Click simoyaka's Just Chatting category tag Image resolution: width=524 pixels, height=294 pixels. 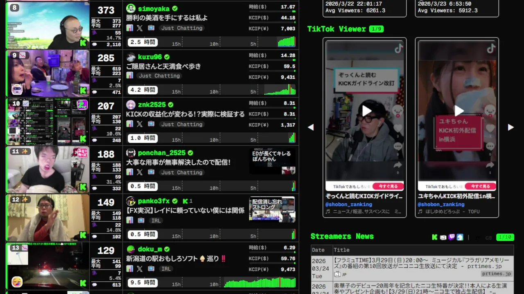pos(182,28)
